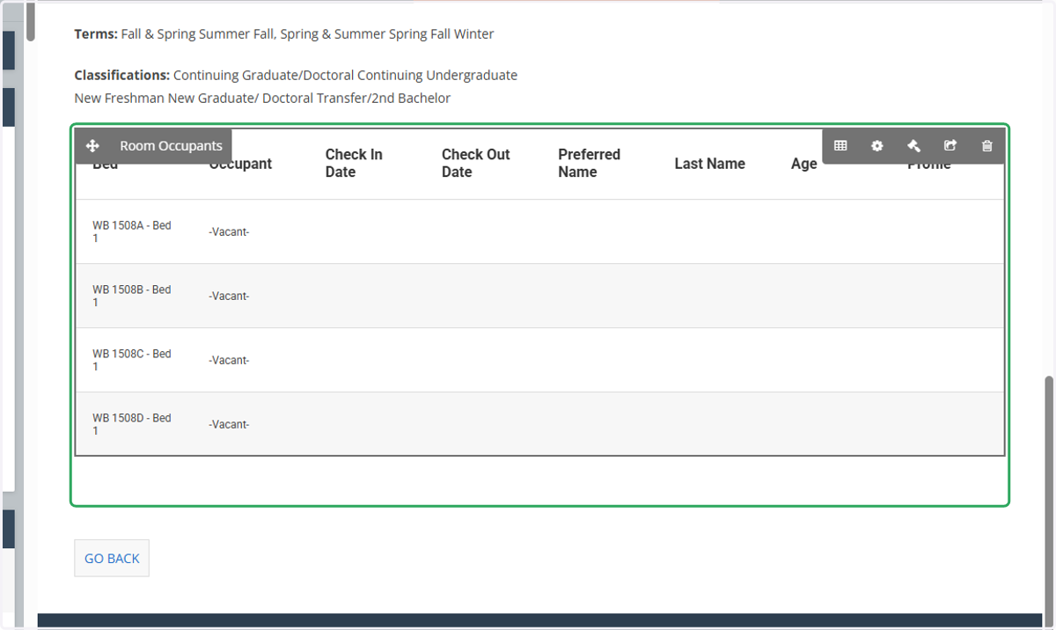Click the Preferred Name column header
Screen dimensions: 1056x630
pyautogui.click(x=590, y=163)
